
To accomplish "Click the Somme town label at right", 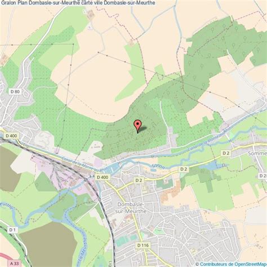I will 257,153.
